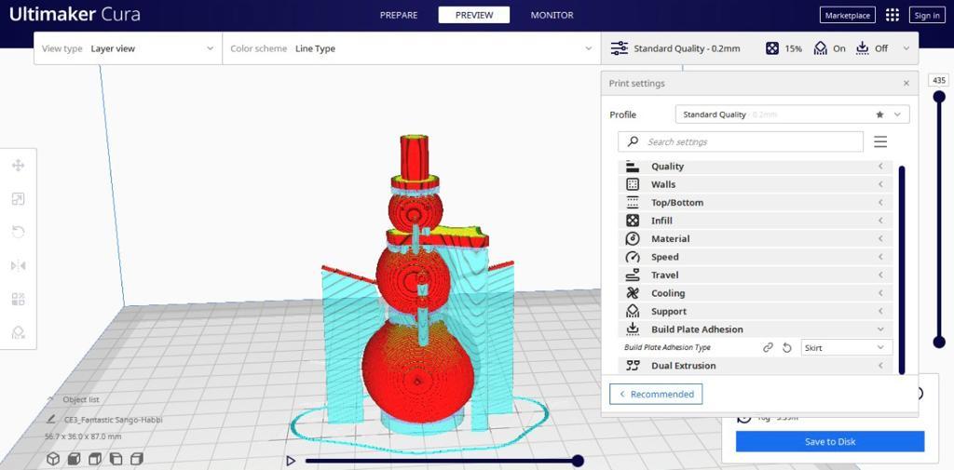
Task: Click the simulation path slider handle
Action: (578, 461)
